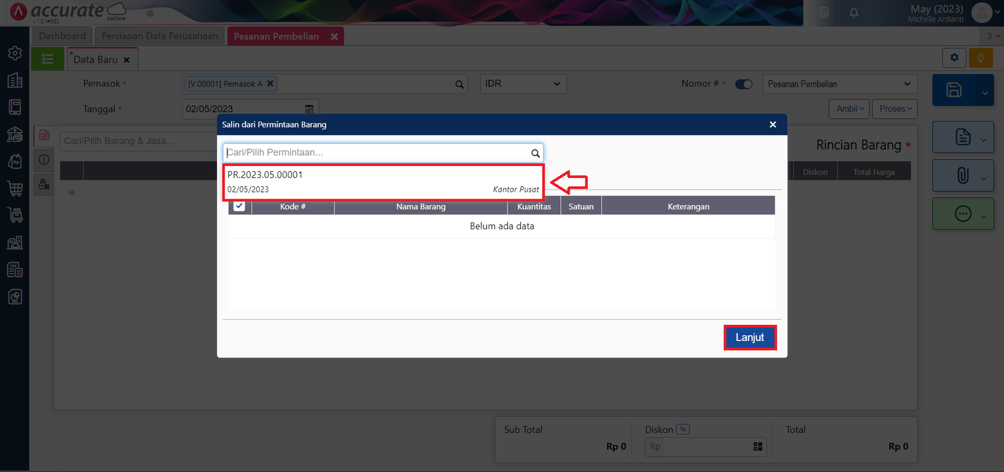Click the blue Save disk icon

tap(954, 90)
